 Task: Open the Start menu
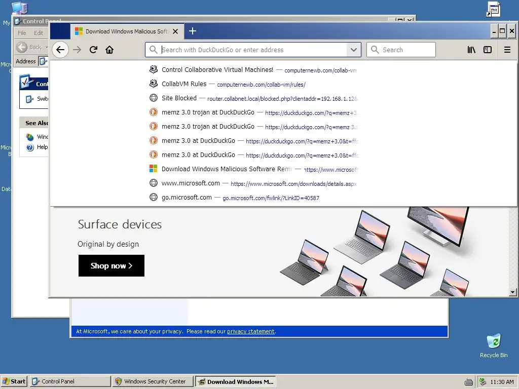pos(14,381)
